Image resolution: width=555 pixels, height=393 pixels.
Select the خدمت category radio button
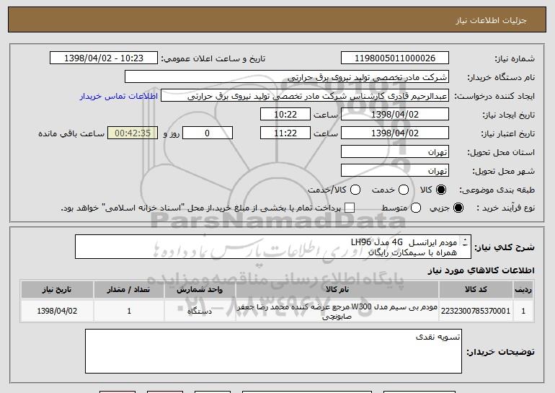404,190
